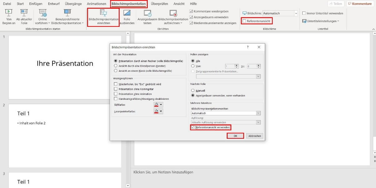Viewport: 376px width, 188px height.
Task: Open Benutzerdefinierte Bildschirmpräsentation menu
Action: [x=67, y=17]
